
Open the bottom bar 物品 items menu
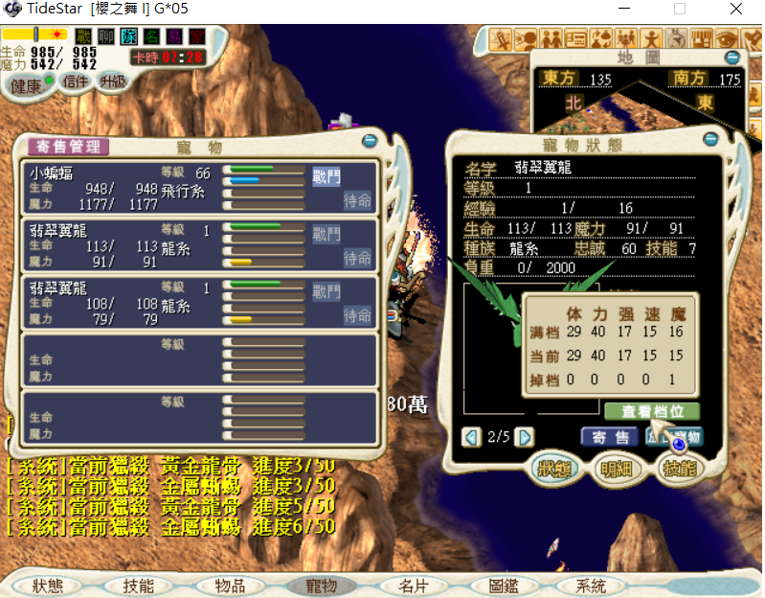tap(230, 586)
